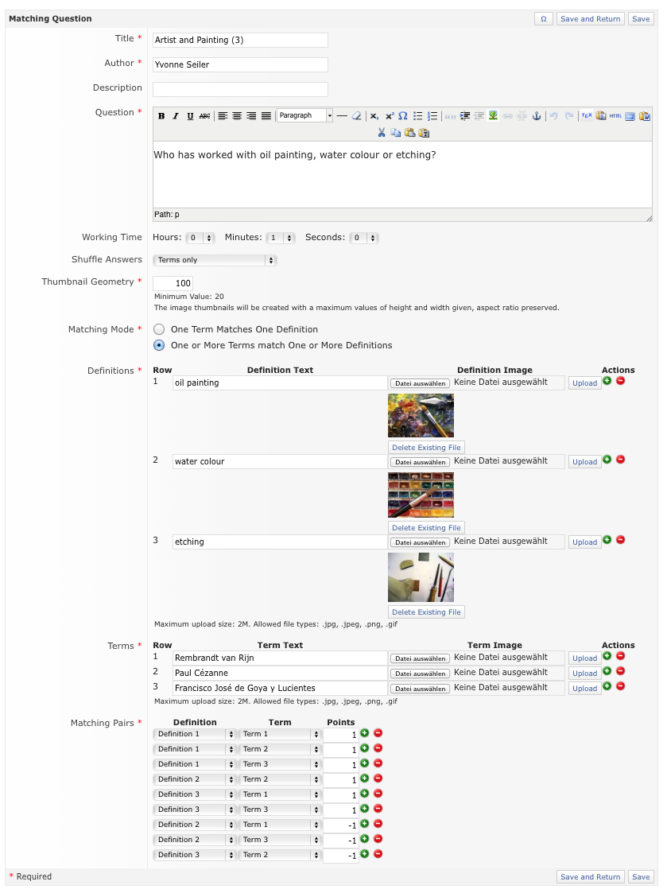The width and height of the screenshot is (667, 893).
Task: Remove the etching definition row
Action: [621, 540]
